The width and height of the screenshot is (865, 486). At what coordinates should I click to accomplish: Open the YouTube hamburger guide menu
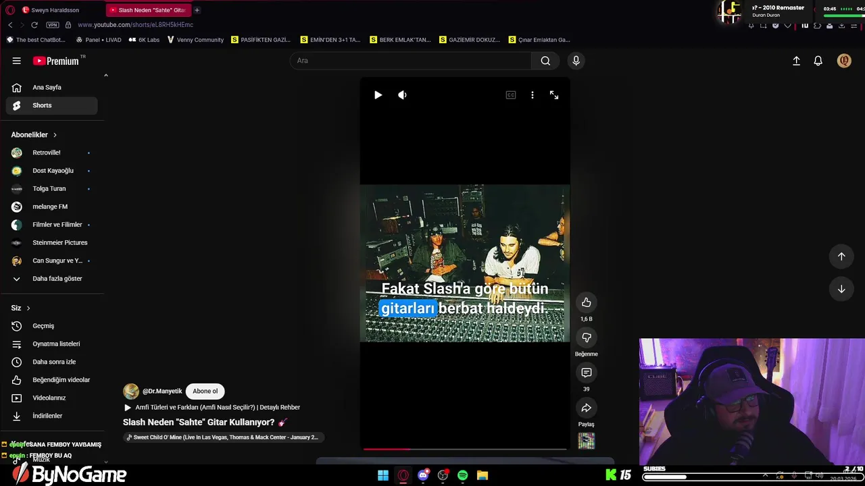coord(16,61)
